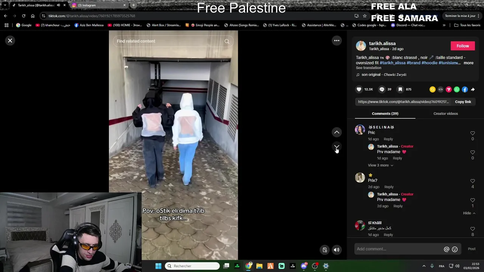Open the #tarikh_alissa hashtag
Image resolution: width=484 pixels, height=272 pixels.
[392, 63]
